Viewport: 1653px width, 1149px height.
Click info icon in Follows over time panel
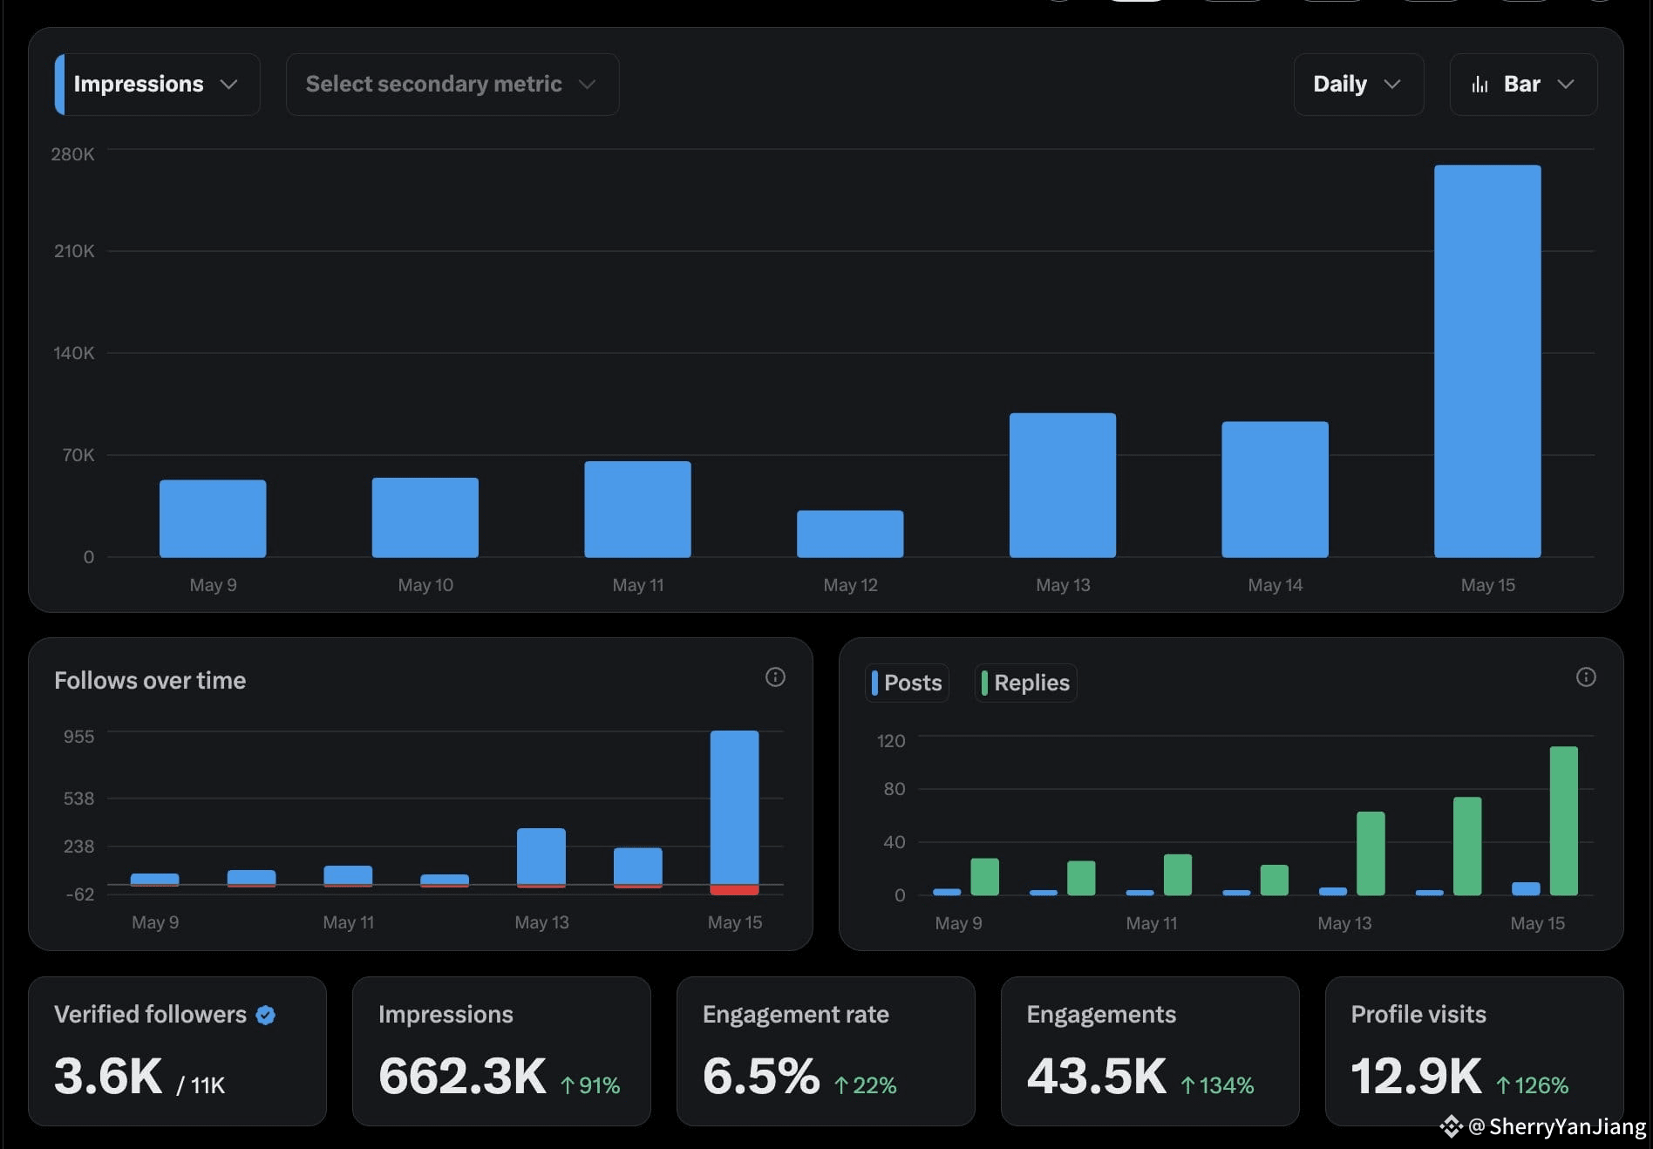click(775, 677)
